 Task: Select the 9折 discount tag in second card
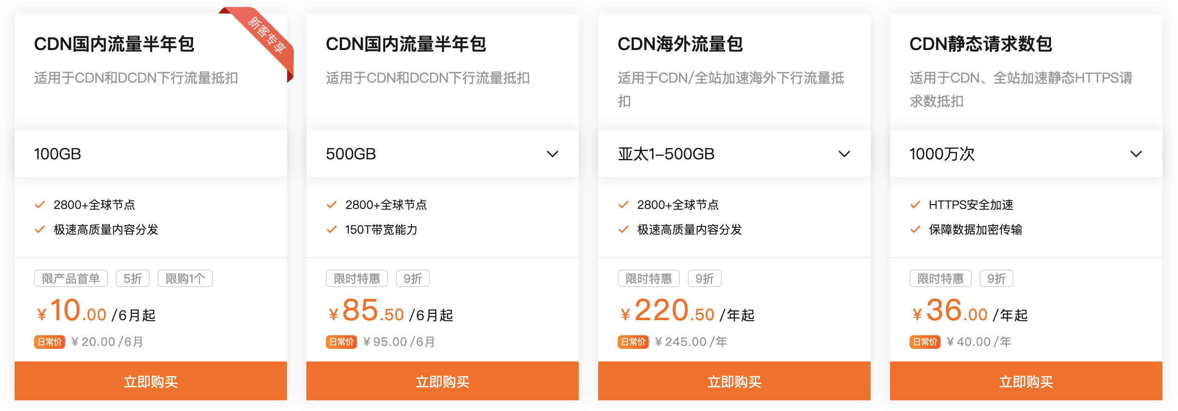tap(412, 278)
